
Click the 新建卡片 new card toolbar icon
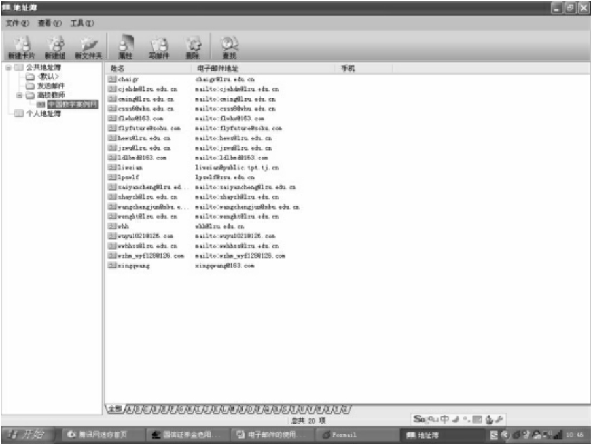[21, 47]
